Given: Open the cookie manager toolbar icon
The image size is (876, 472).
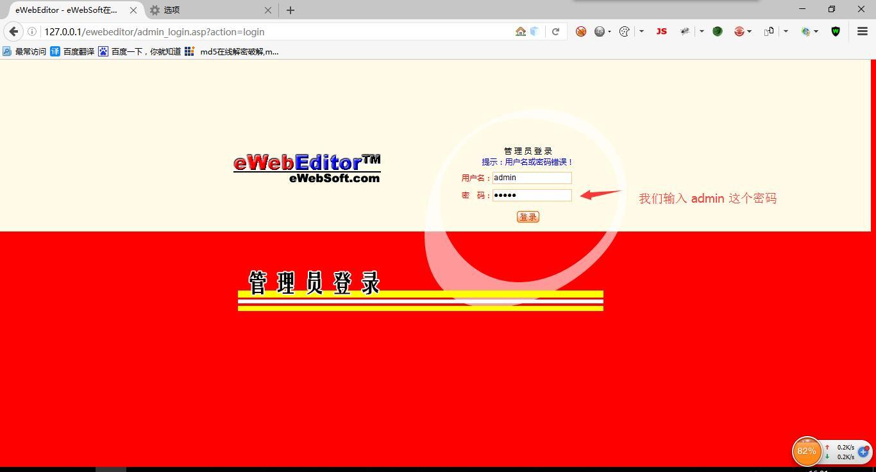Looking at the screenshot, I should (x=625, y=31).
